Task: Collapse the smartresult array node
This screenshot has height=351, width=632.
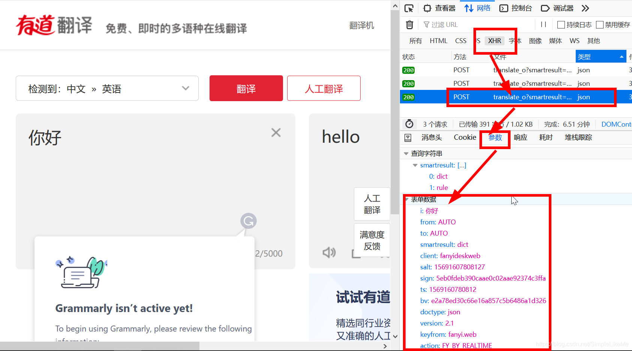Action: point(415,165)
